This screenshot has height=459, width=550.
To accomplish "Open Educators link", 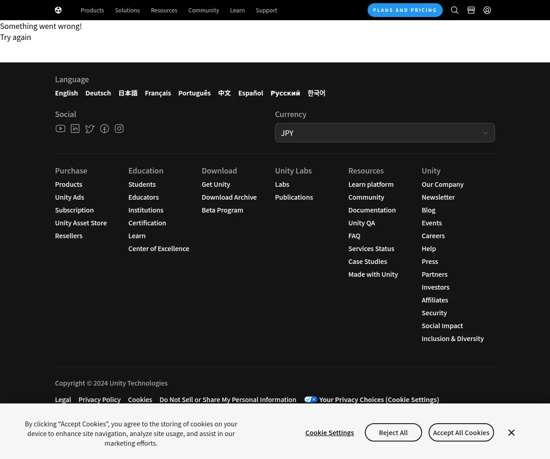I will [x=143, y=197].
